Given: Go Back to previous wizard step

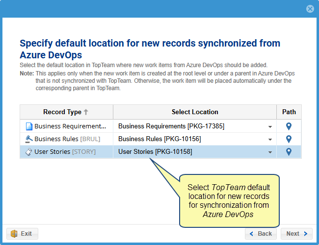Looking at the screenshot, I should click(261, 234).
